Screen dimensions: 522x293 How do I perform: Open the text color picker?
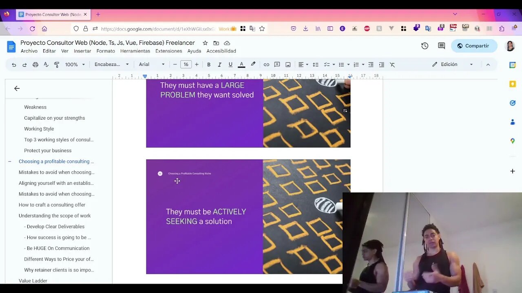tap(241, 65)
